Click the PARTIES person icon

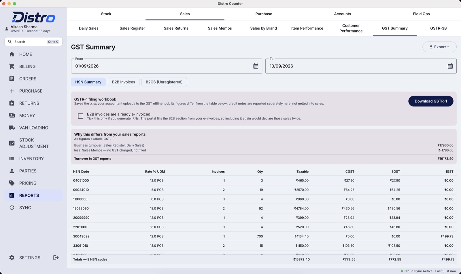point(12,171)
